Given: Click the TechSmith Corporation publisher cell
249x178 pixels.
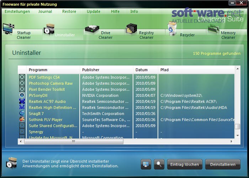Looking at the screenshot, I should (103, 114).
